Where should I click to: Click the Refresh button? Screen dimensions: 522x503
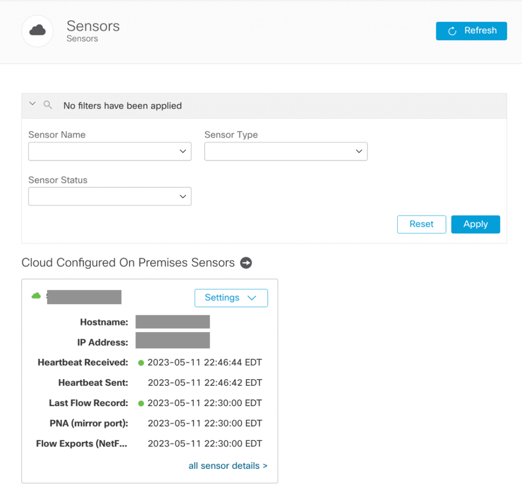pyautogui.click(x=471, y=31)
